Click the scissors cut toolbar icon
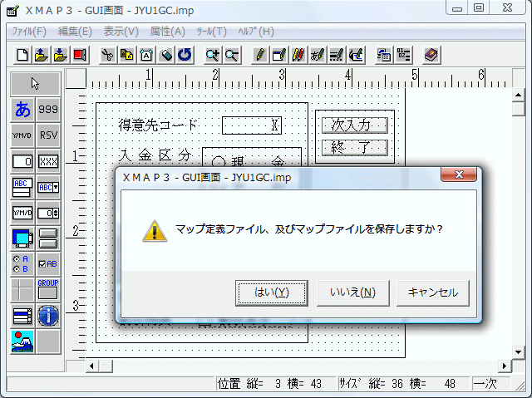This screenshot has height=398, width=532. (x=108, y=55)
